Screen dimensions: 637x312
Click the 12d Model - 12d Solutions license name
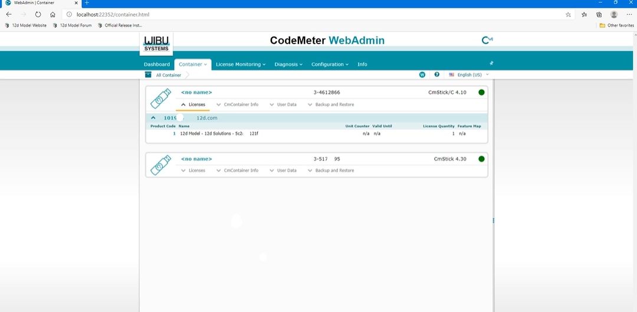tap(219, 133)
